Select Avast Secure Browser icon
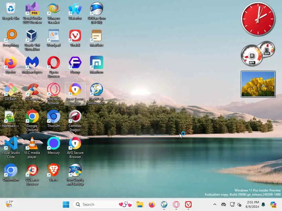The image size is (282, 211). pos(75,94)
